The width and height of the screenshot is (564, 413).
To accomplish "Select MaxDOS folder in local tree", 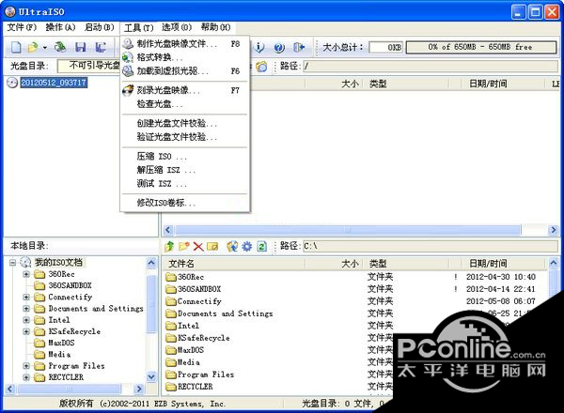I will [x=61, y=343].
